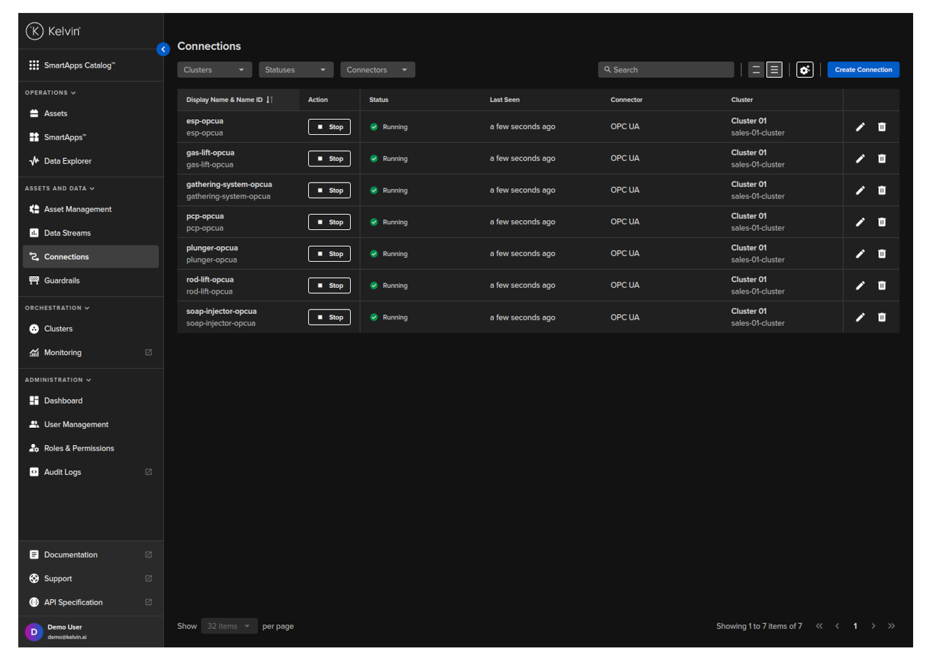Switch to expanded row density view

click(774, 70)
